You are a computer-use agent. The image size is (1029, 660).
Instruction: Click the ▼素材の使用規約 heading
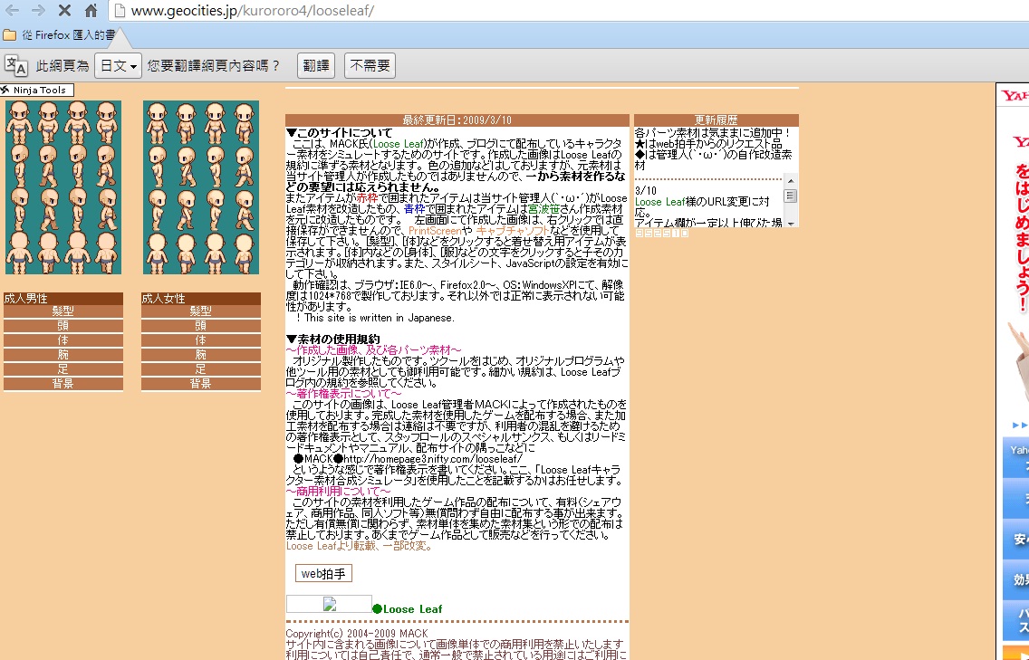tap(332, 340)
